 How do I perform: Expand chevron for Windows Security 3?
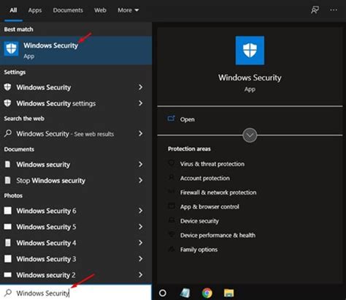click(140, 259)
